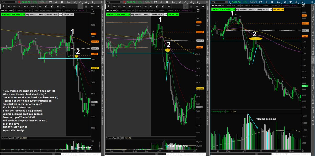Open Active Trader side tab in left chart

point(103,36)
